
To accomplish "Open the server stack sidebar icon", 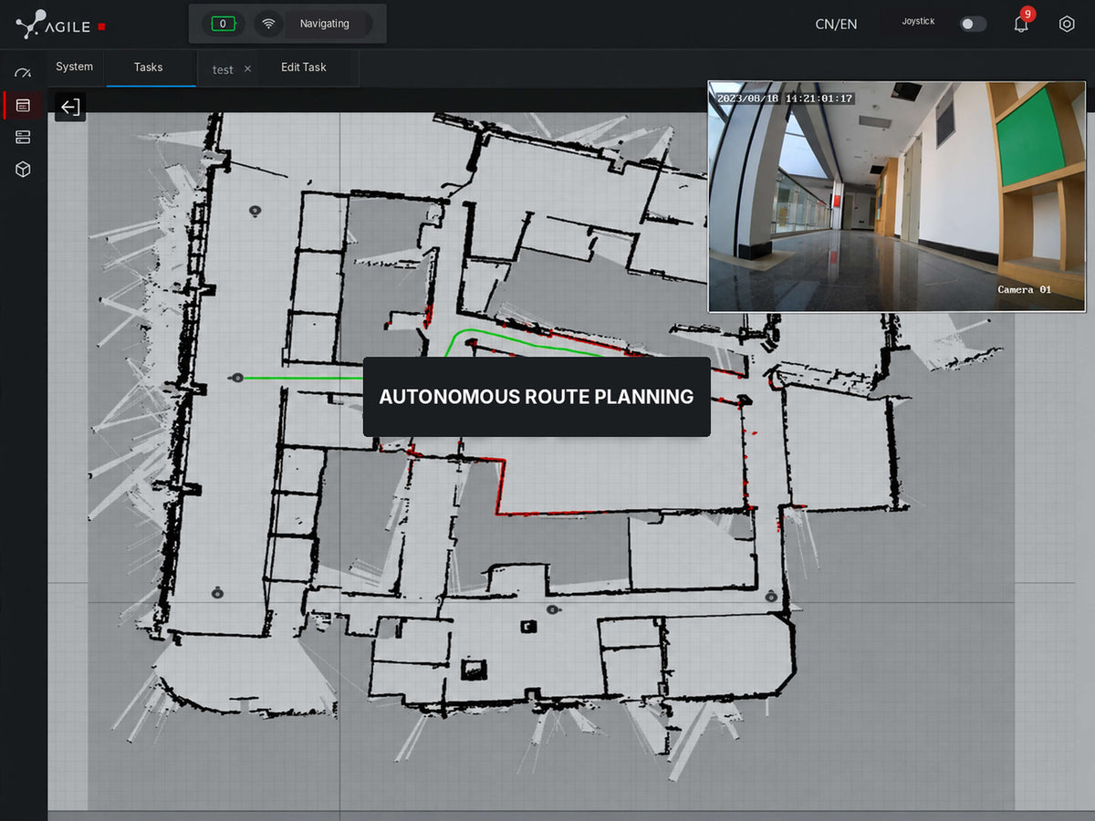I will tap(24, 137).
